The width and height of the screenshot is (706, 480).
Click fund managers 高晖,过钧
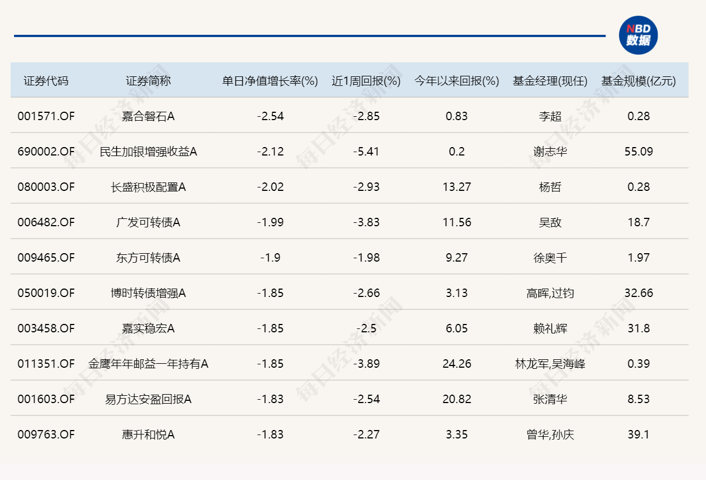[x=550, y=293]
